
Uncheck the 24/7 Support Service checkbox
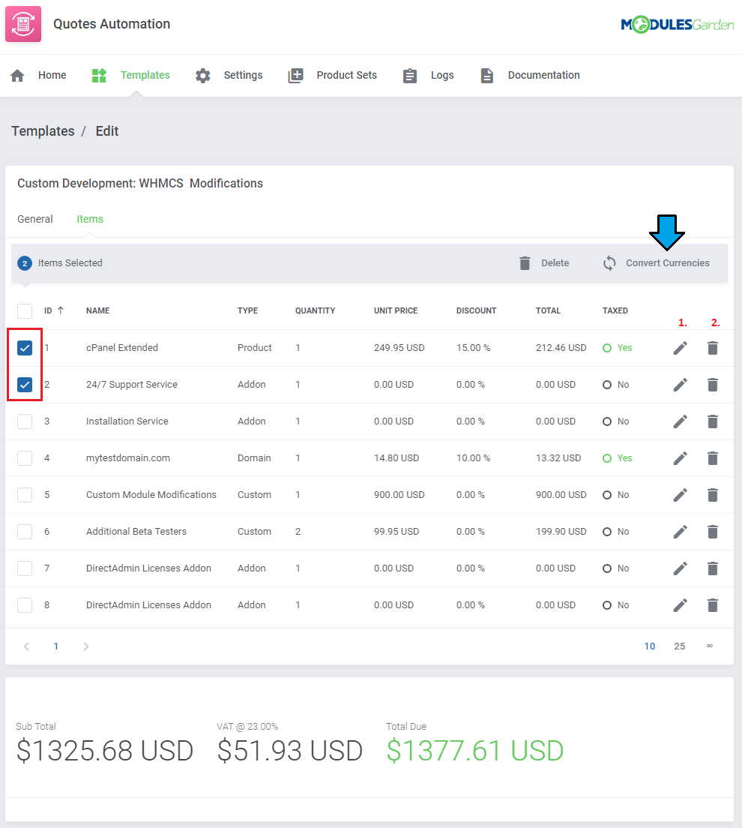tap(25, 385)
